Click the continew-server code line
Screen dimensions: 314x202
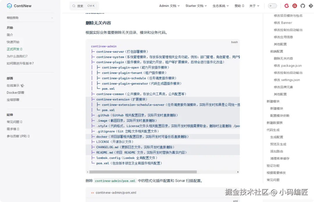(119, 52)
